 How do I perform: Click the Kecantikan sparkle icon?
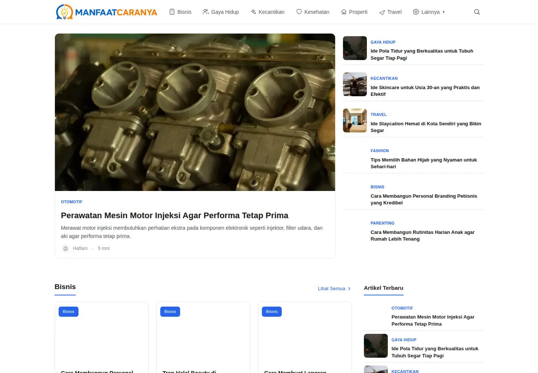(253, 12)
